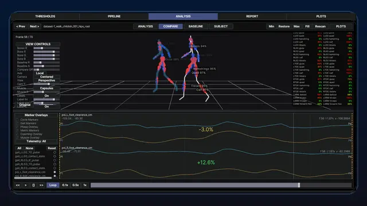
Task: Toggle Coaching Overlay checkbox
Action: (x=17, y=134)
